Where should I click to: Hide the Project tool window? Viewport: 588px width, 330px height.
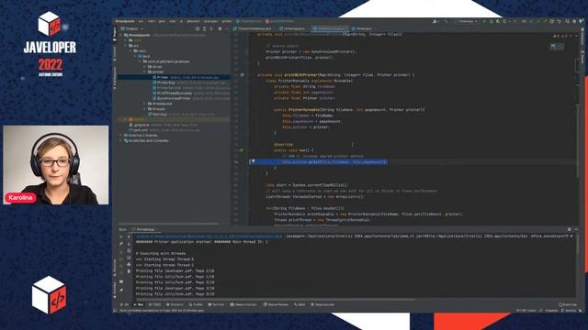coord(227,28)
